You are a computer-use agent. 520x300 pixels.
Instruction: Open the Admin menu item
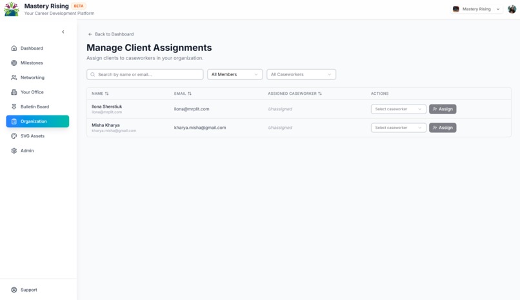point(37,150)
